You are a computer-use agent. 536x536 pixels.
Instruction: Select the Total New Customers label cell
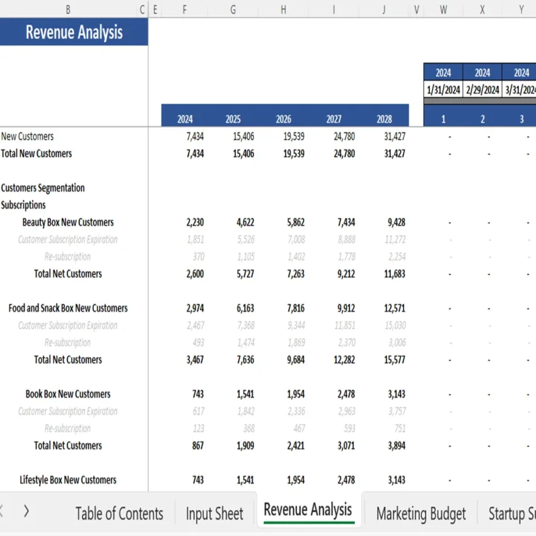click(36, 153)
